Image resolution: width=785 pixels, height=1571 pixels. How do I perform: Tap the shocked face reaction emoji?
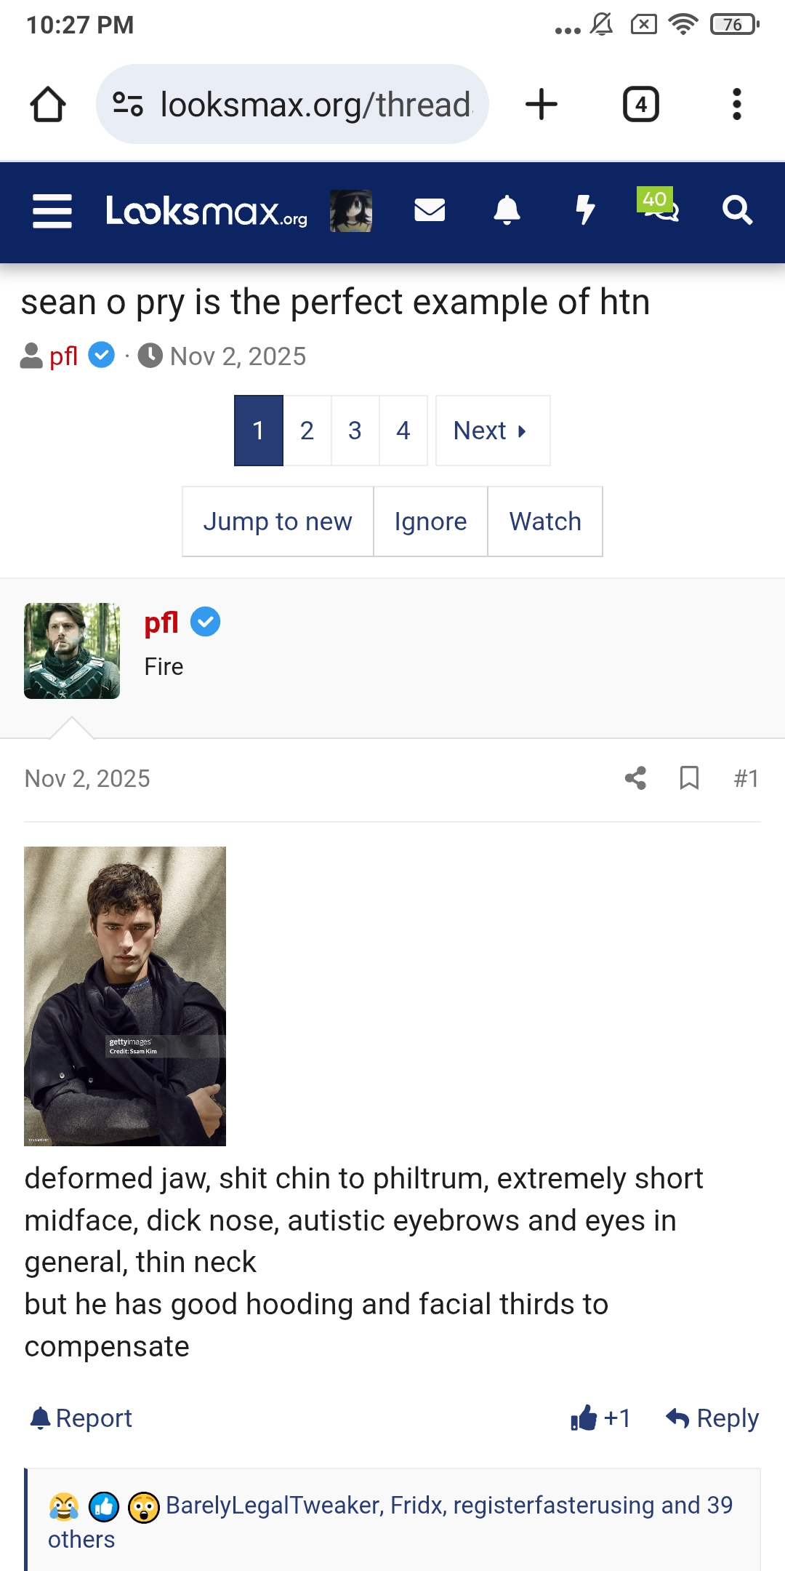pos(144,1507)
